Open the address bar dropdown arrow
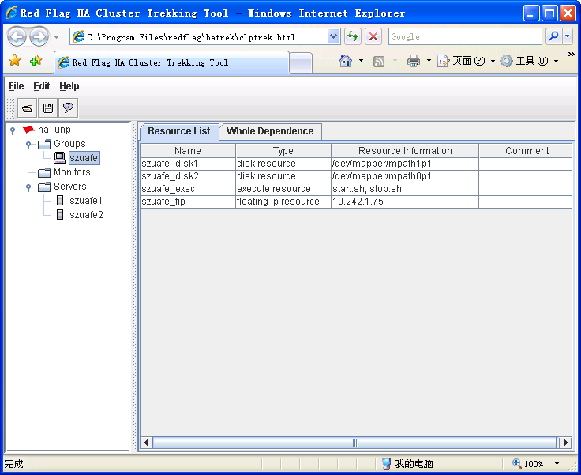 point(333,36)
